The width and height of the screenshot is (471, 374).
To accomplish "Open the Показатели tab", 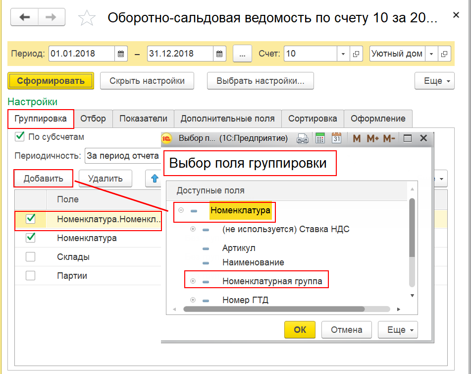I will (x=143, y=119).
